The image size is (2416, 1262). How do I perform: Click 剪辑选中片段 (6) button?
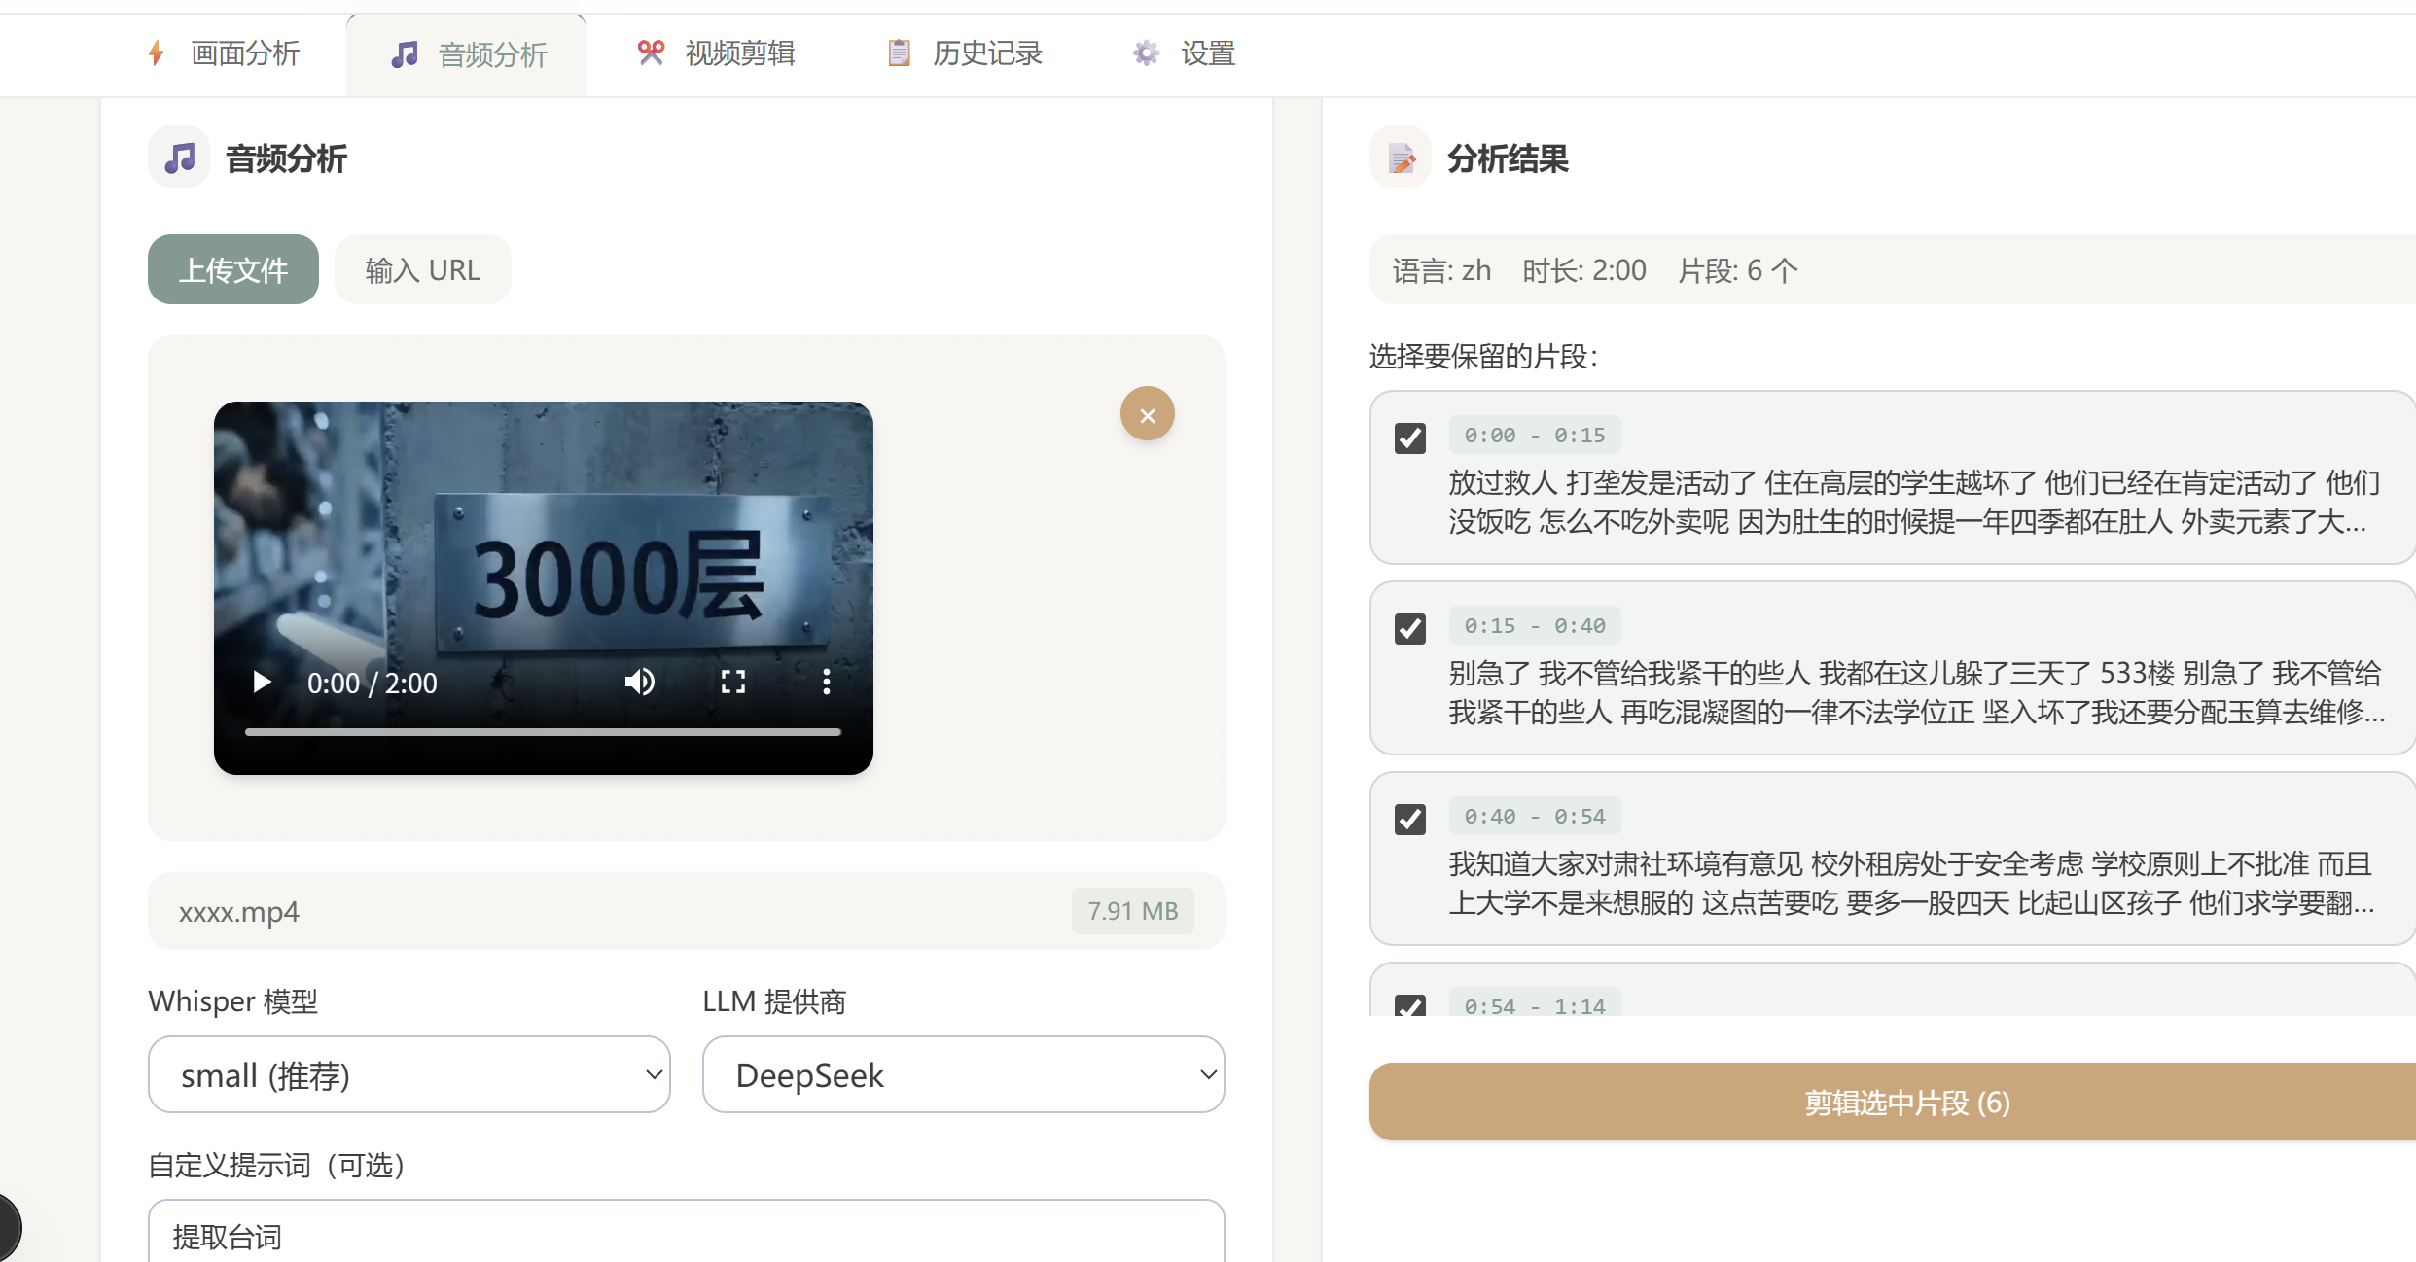pyautogui.click(x=1904, y=1102)
